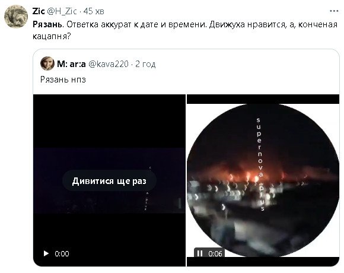Image resolution: width=344 pixels, height=273 pixels.
Task: Click the dark left video thumbnail
Action: pos(109,180)
